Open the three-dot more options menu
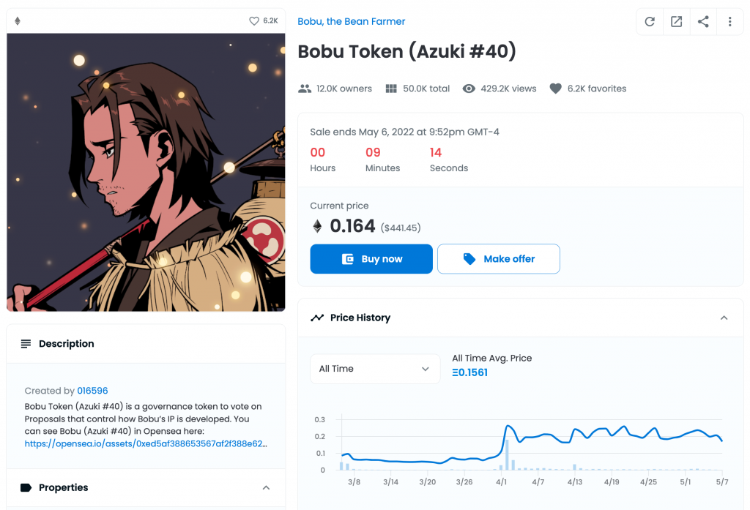This screenshot has height=510, width=750. 730,21
